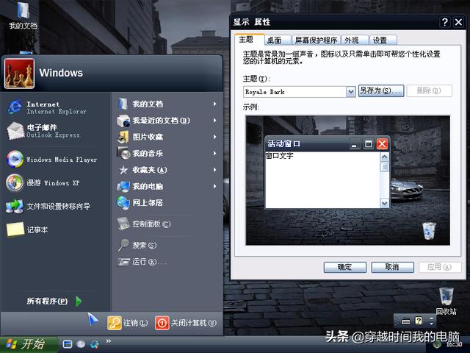This screenshot has width=470, height=353.
Task: Start Windows Media Player
Action: (x=15, y=159)
